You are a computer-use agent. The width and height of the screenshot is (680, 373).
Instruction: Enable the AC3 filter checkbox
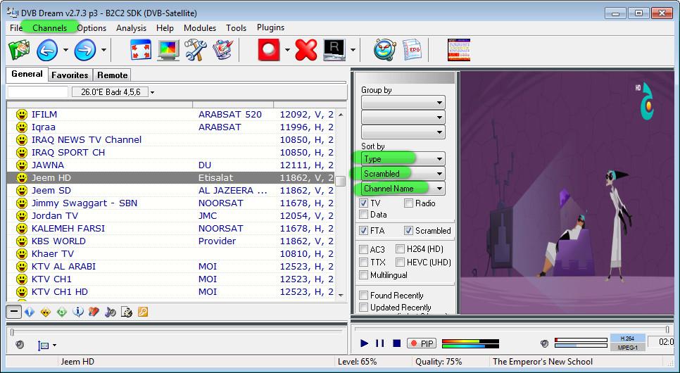click(x=363, y=249)
